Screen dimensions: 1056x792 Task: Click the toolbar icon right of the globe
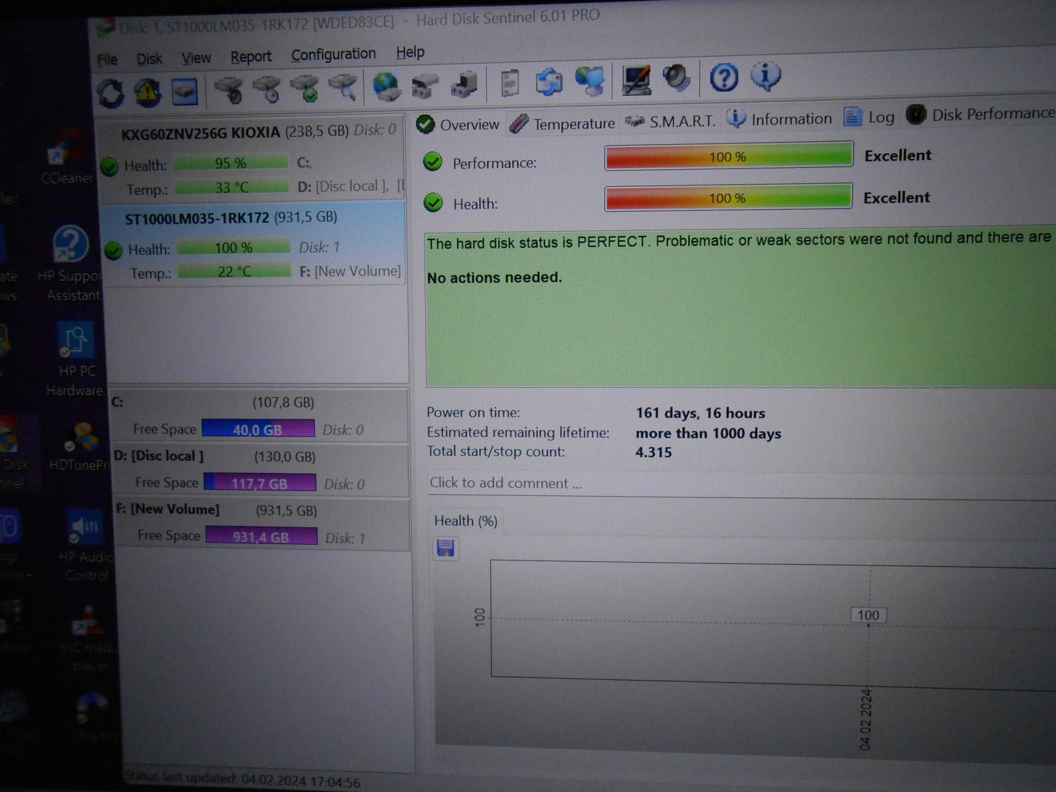coord(424,86)
